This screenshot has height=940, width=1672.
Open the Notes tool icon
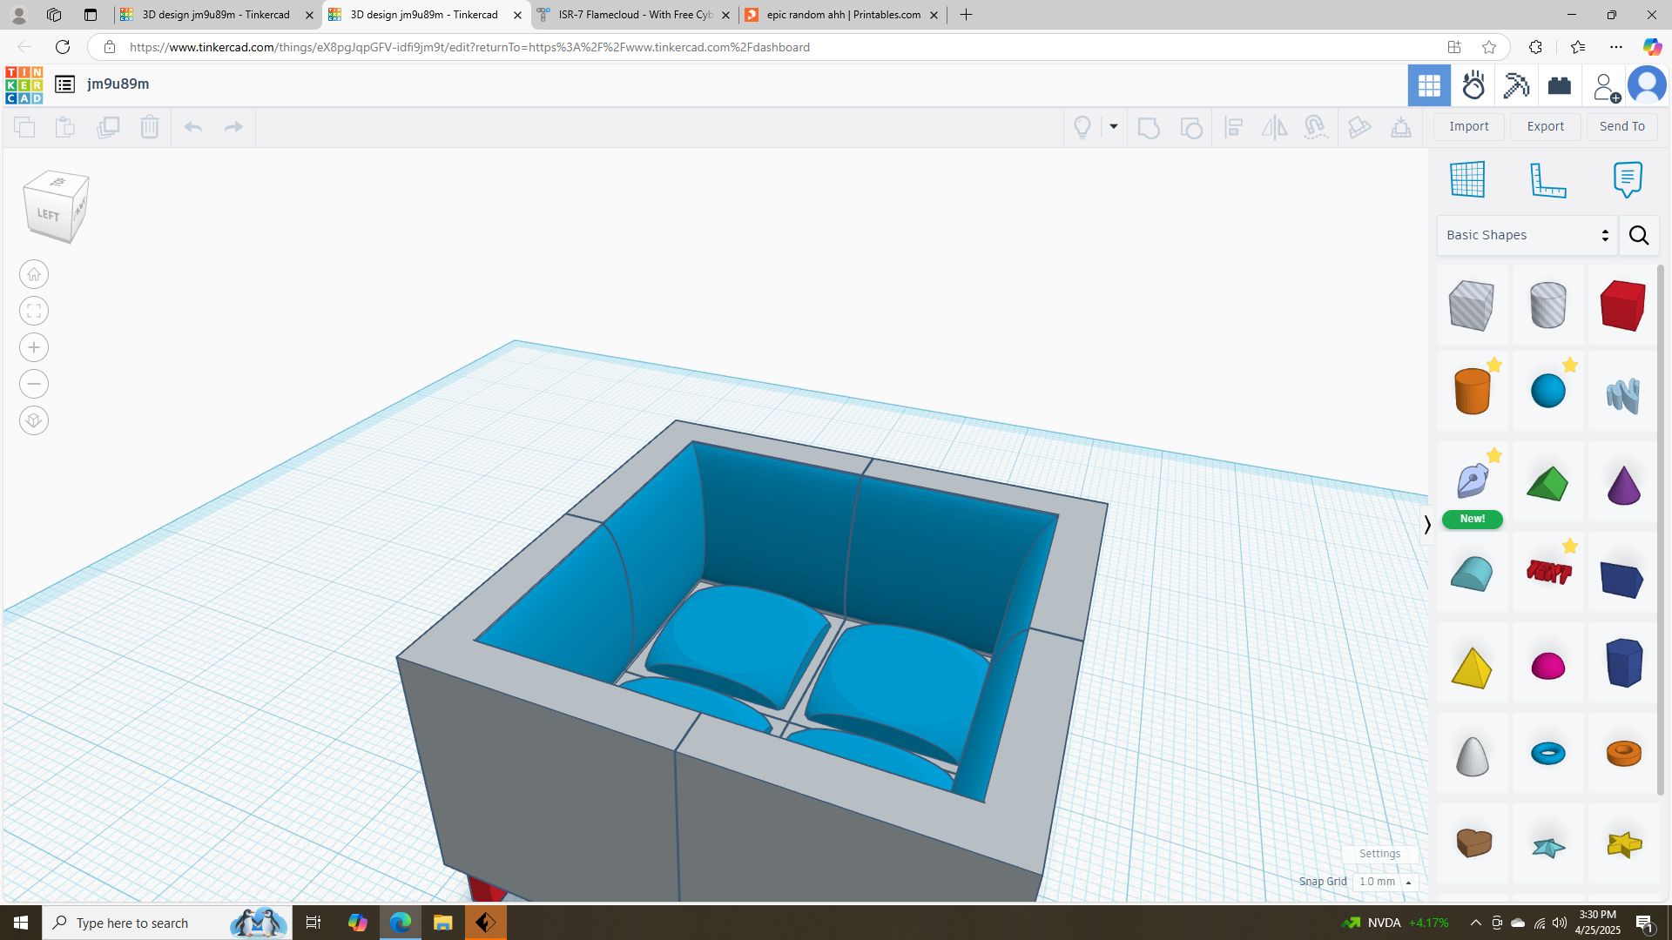pyautogui.click(x=1627, y=179)
